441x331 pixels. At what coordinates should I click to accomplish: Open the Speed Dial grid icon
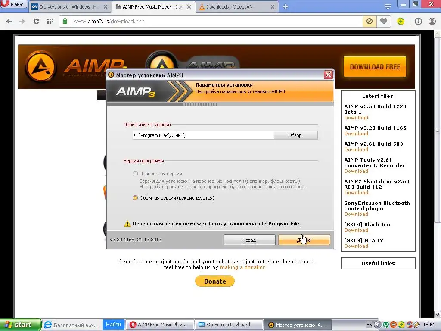(x=50, y=22)
